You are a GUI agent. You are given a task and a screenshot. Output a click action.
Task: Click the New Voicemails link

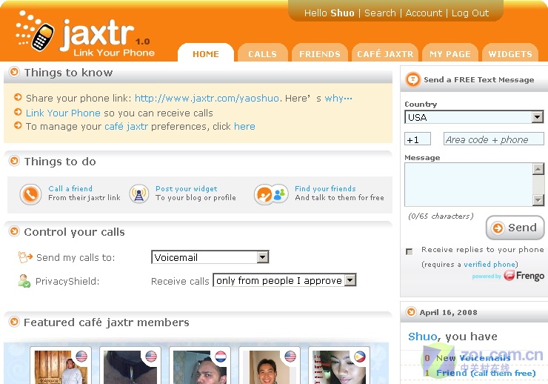[x=473, y=358]
